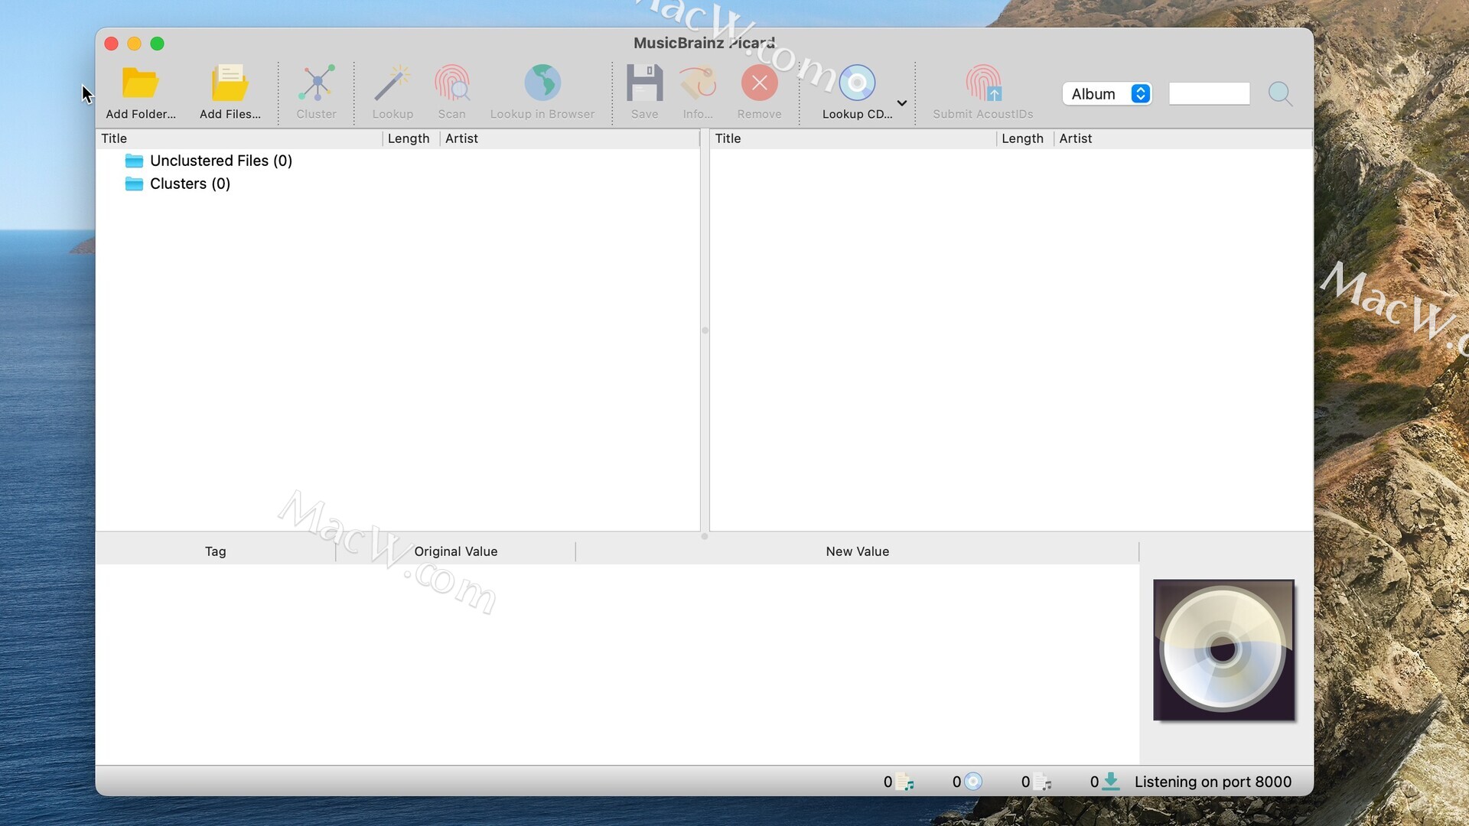This screenshot has width=1469, height=826.
Task: Select the Clusters (0) folder
Action: pyautogui.click(x=190, y=184)
